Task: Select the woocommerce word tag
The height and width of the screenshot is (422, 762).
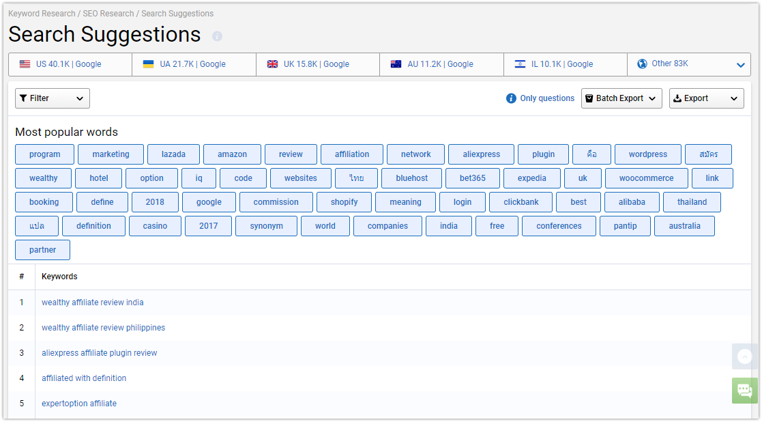Action: [x=646, y=178]
